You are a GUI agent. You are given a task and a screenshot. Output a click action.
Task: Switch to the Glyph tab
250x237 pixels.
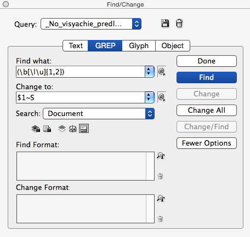(x=139, y=45)
